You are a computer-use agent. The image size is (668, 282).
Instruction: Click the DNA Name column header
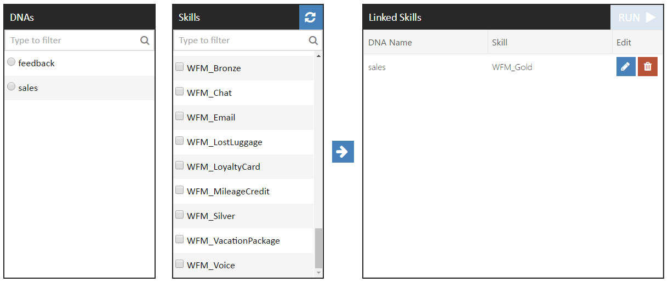[x=390, y=42]
